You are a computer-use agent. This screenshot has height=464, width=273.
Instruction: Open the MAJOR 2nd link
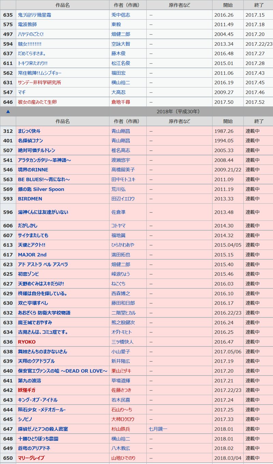[x=32, y=255]
